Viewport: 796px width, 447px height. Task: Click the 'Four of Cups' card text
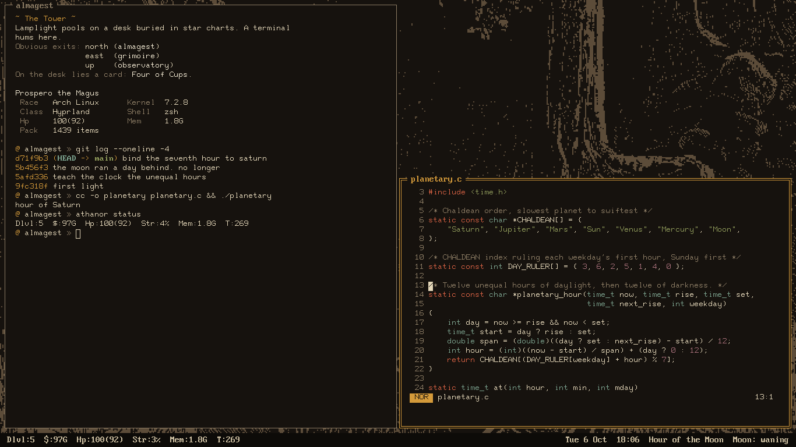(160, 74)
